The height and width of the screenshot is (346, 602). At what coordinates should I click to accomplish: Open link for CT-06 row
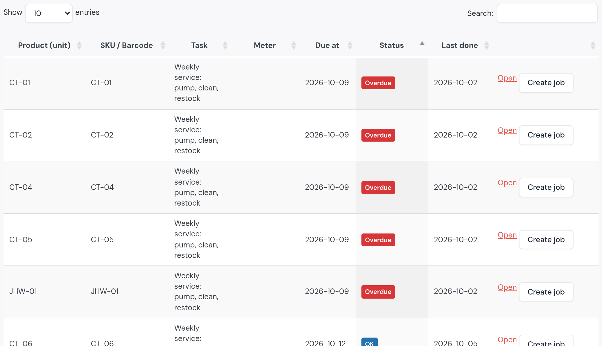(507, 340)
